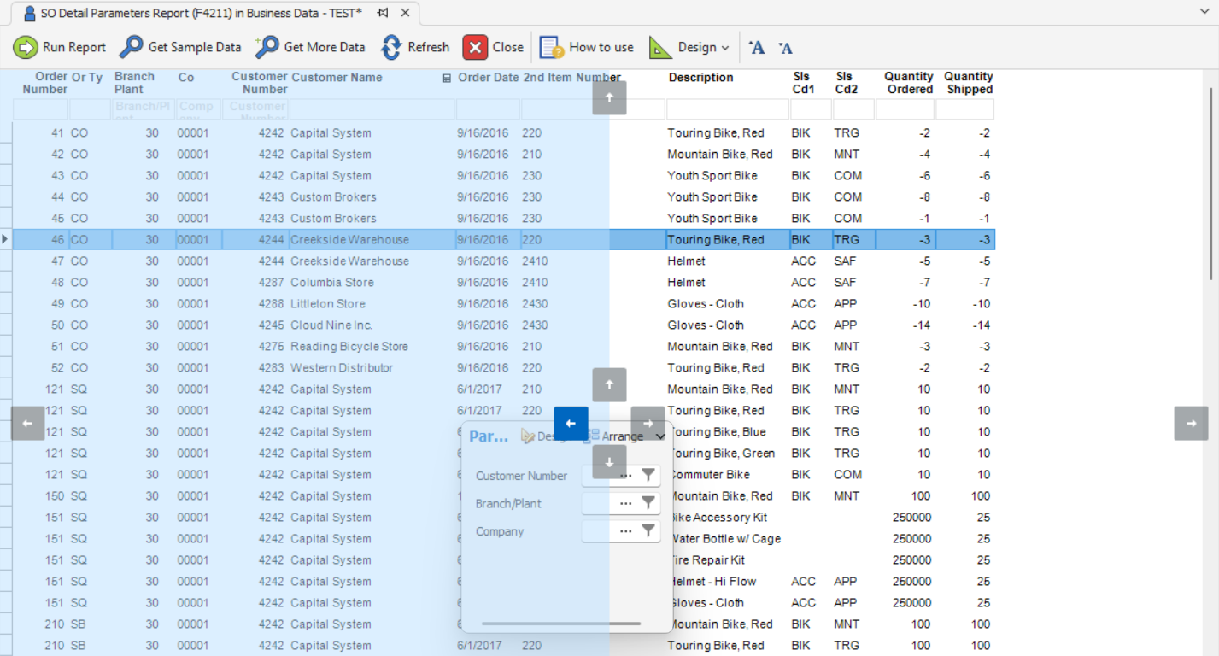Click the center-up docking arrow
This screenshot has width=1219, height=656.
609,385
